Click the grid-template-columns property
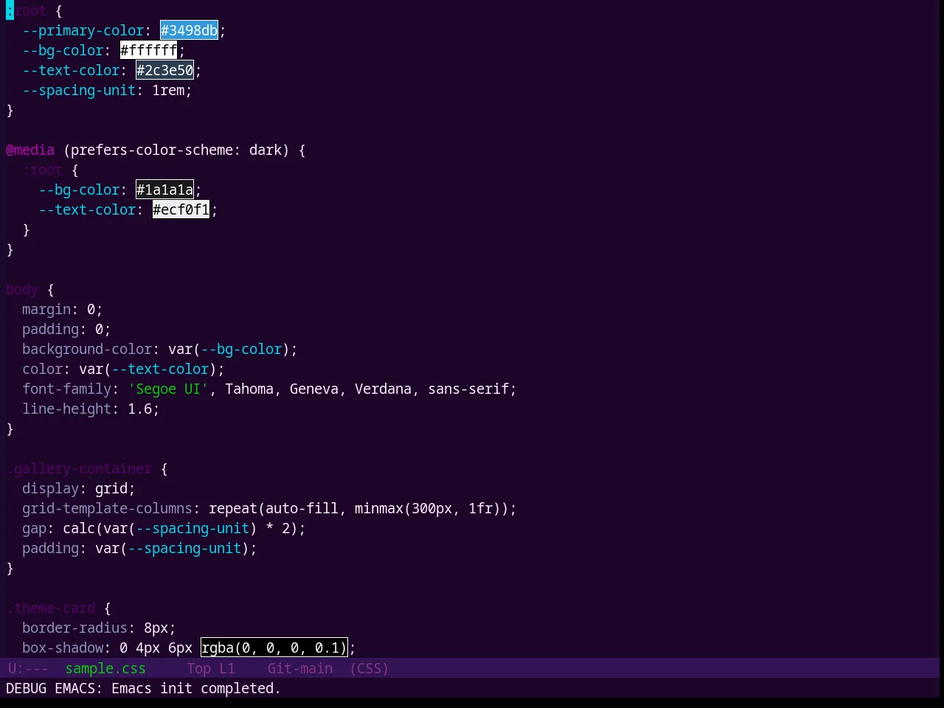This screenshot has height=708, width=944. pos(107,508)
